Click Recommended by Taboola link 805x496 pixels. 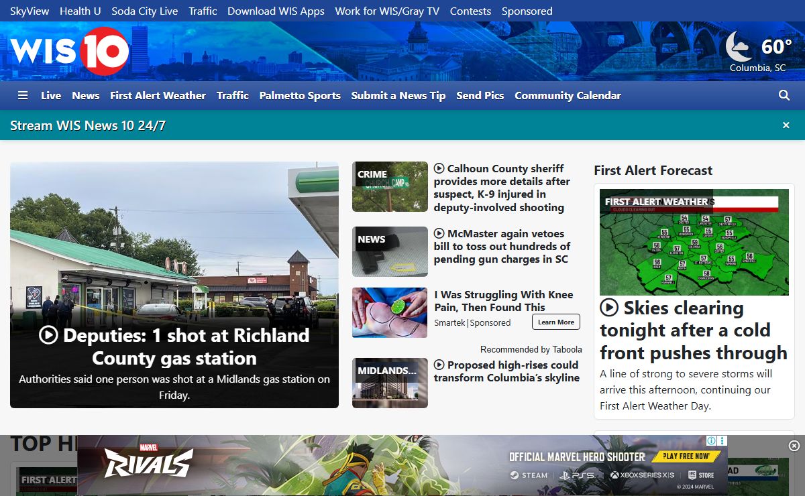click(531, 349)
